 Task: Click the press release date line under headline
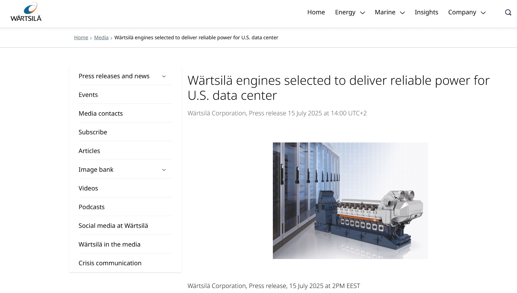pos(277,113)
